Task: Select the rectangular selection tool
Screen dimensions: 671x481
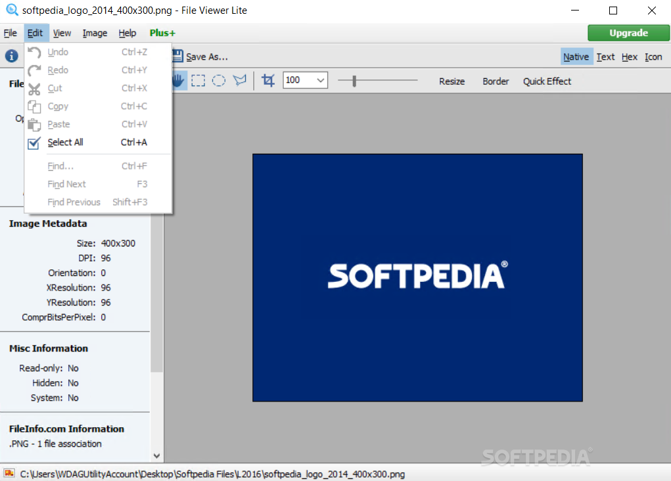Action: pos(198,80)
